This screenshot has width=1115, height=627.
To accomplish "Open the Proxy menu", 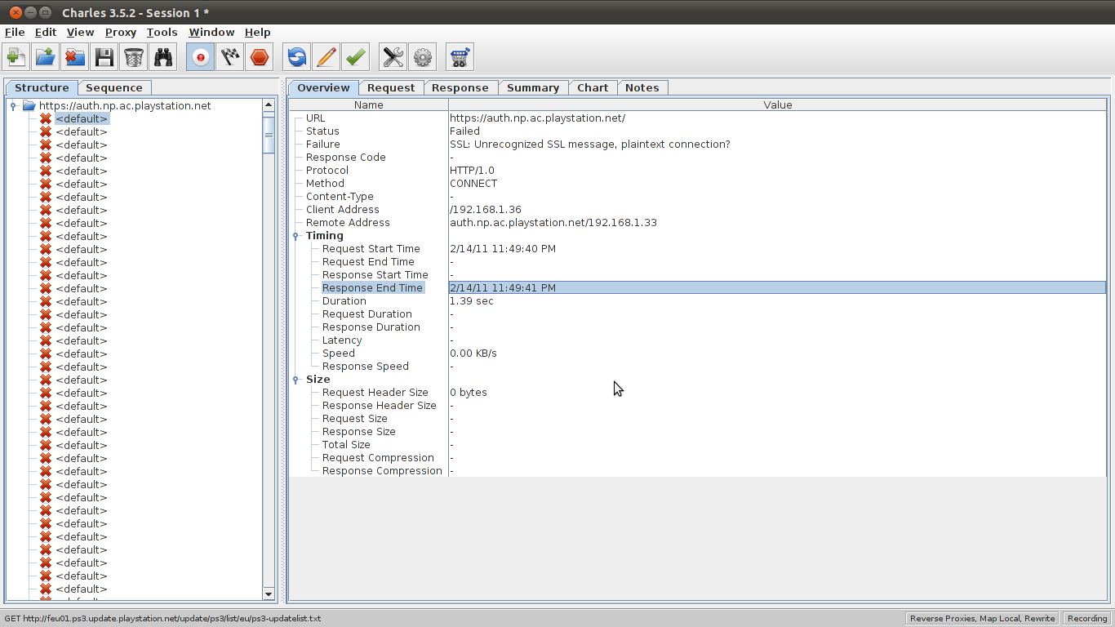I will pyautogui.click(x=120, y=33).
